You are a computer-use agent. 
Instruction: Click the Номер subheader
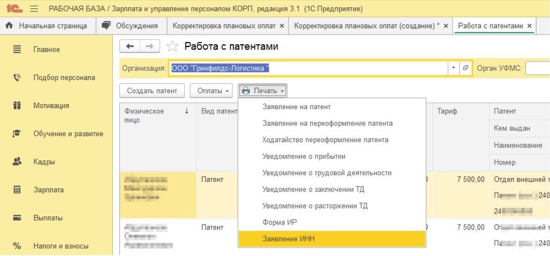519,162
